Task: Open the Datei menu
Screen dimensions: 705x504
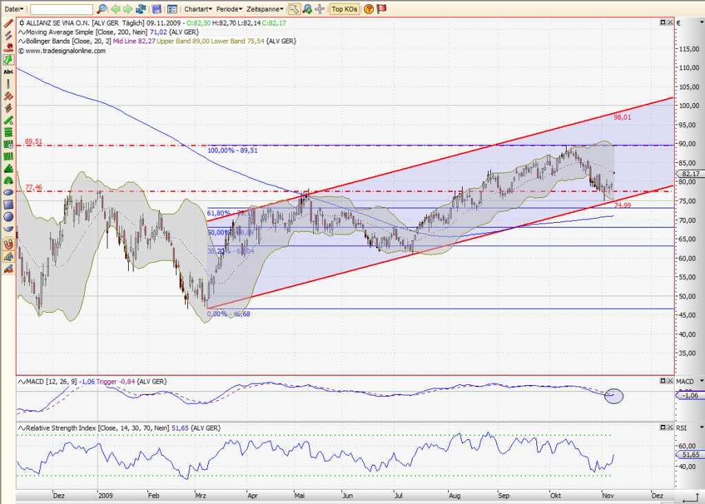Action: (14, 9)
